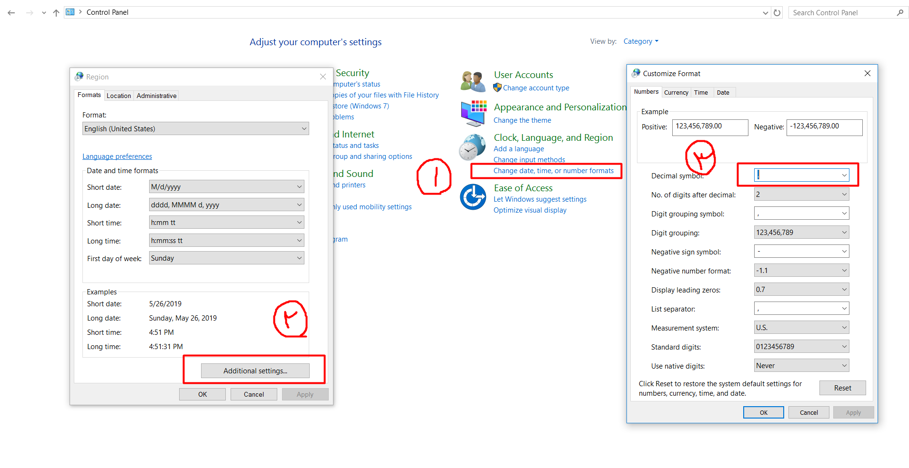
Task: Open the recent locations dropdown arrow
Action: pos(44,13)
